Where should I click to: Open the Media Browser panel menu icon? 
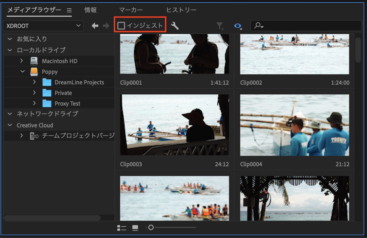click(x=69, y=10)
